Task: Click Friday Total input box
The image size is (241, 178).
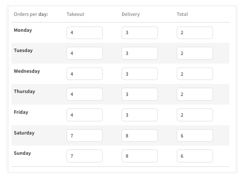Action: click(x=195, y=115)
